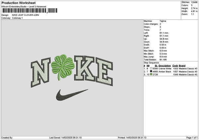Image resolution: width=199 pixels, height=140 pixels.
Task: Click the Amber Black color swatch
Action: (151, 71)
